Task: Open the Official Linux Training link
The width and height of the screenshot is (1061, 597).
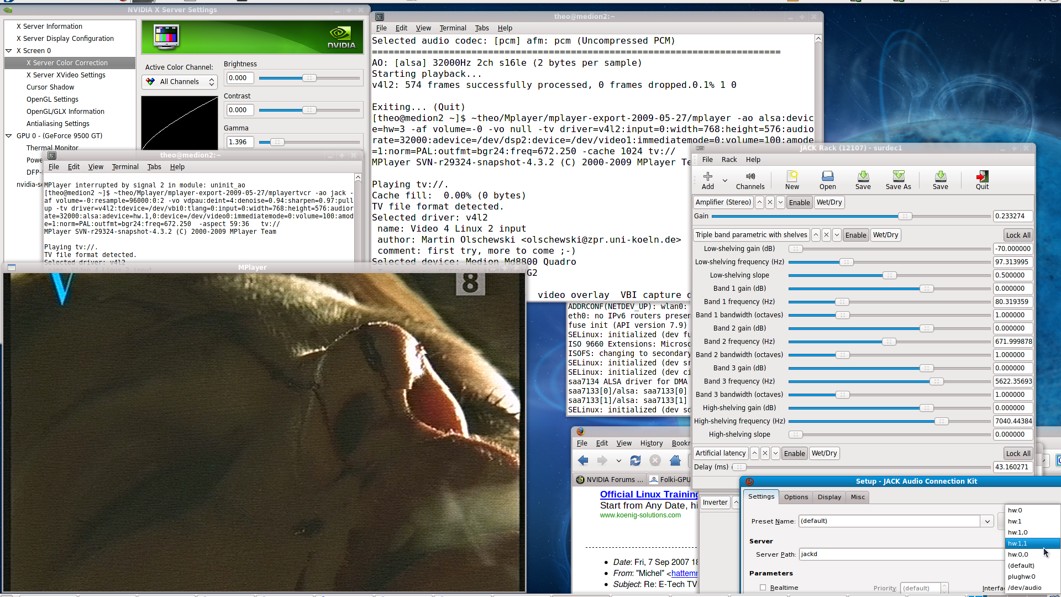Action: pos(649,495)
